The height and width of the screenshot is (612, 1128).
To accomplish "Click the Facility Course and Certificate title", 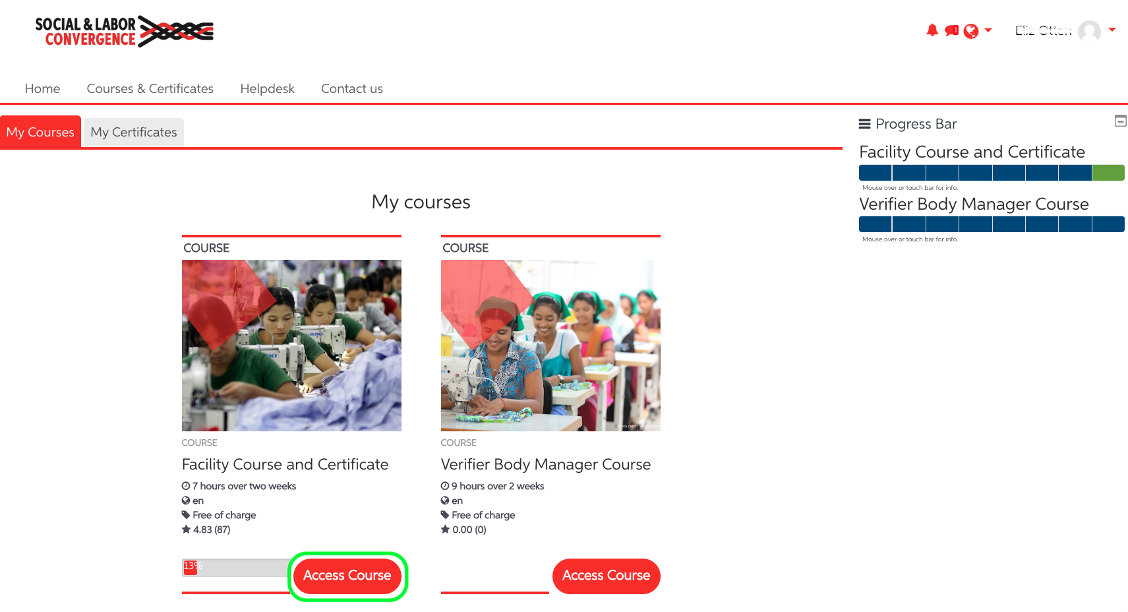I will [285, 464].
